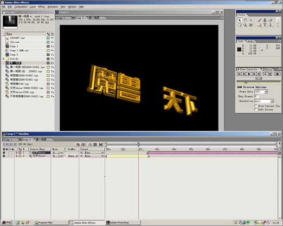Enable the From Current Time checkbox

pyautogui.click(x=256, y=106)
